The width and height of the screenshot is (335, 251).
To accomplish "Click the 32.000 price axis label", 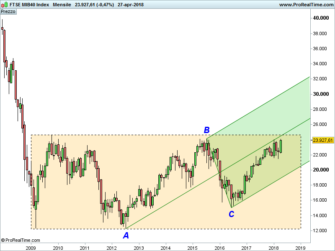I will [x=320, y=79].
